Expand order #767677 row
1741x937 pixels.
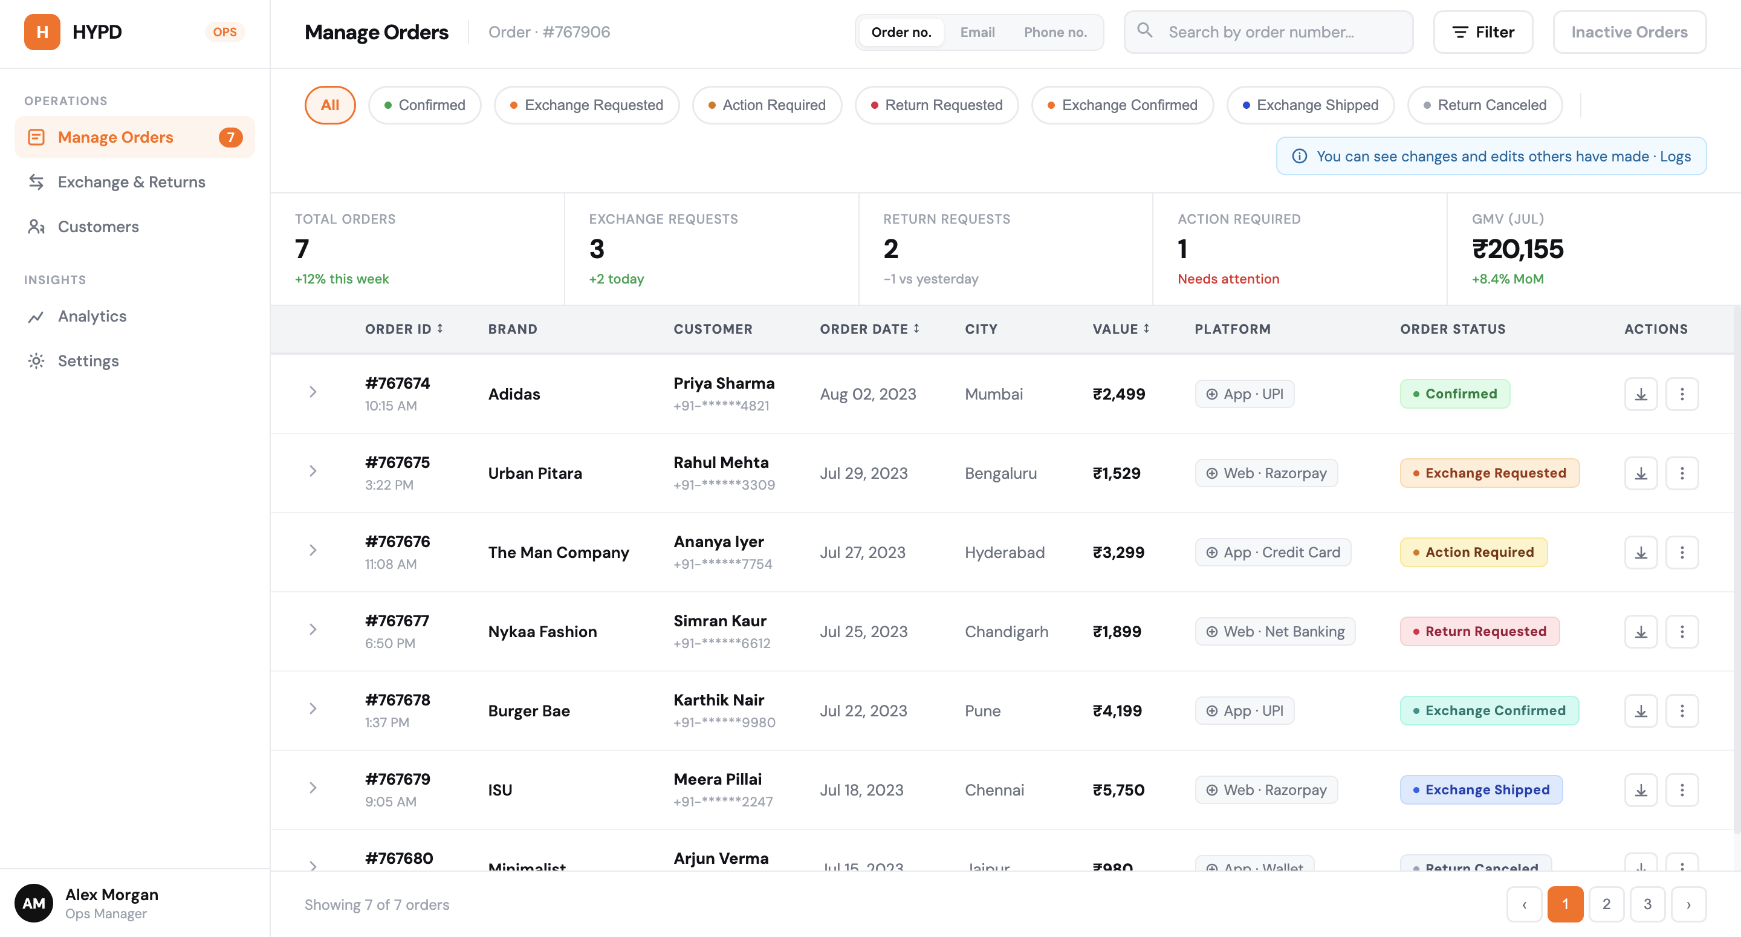point(313,629)
